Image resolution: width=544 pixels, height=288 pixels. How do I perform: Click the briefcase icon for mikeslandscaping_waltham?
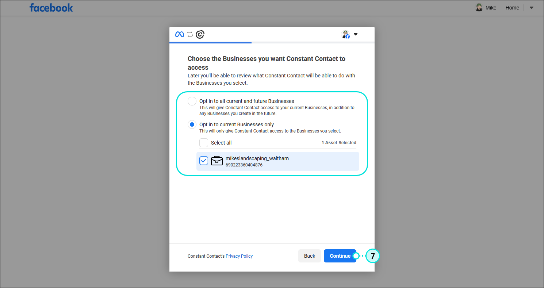click(x=217, y=161)
